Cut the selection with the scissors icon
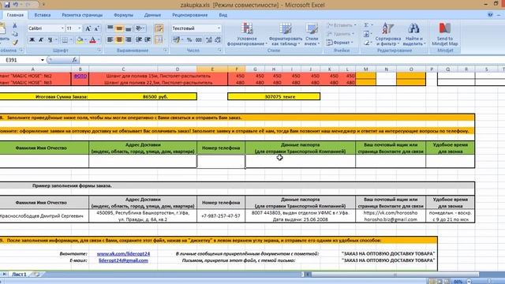This screenshot has height=284, width=505. click(x=14, y=26)
